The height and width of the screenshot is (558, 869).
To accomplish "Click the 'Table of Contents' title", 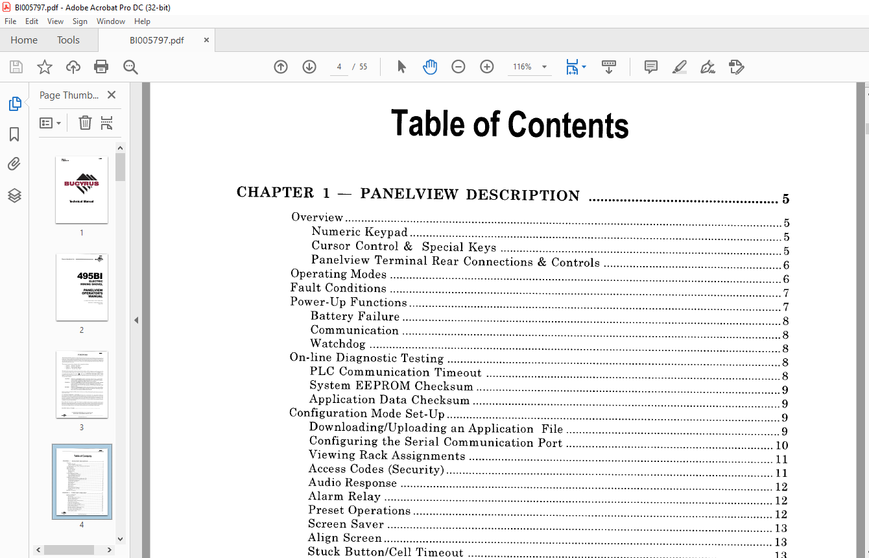I will pyautogui.click(x=510, y=124).
